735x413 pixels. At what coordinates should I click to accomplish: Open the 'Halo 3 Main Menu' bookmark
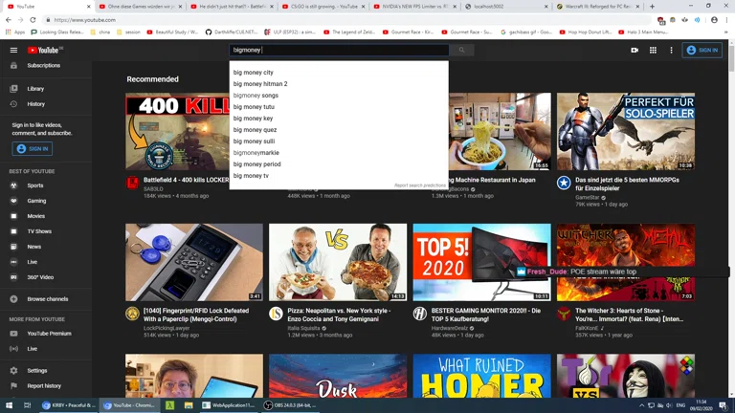tap(643, 33)
